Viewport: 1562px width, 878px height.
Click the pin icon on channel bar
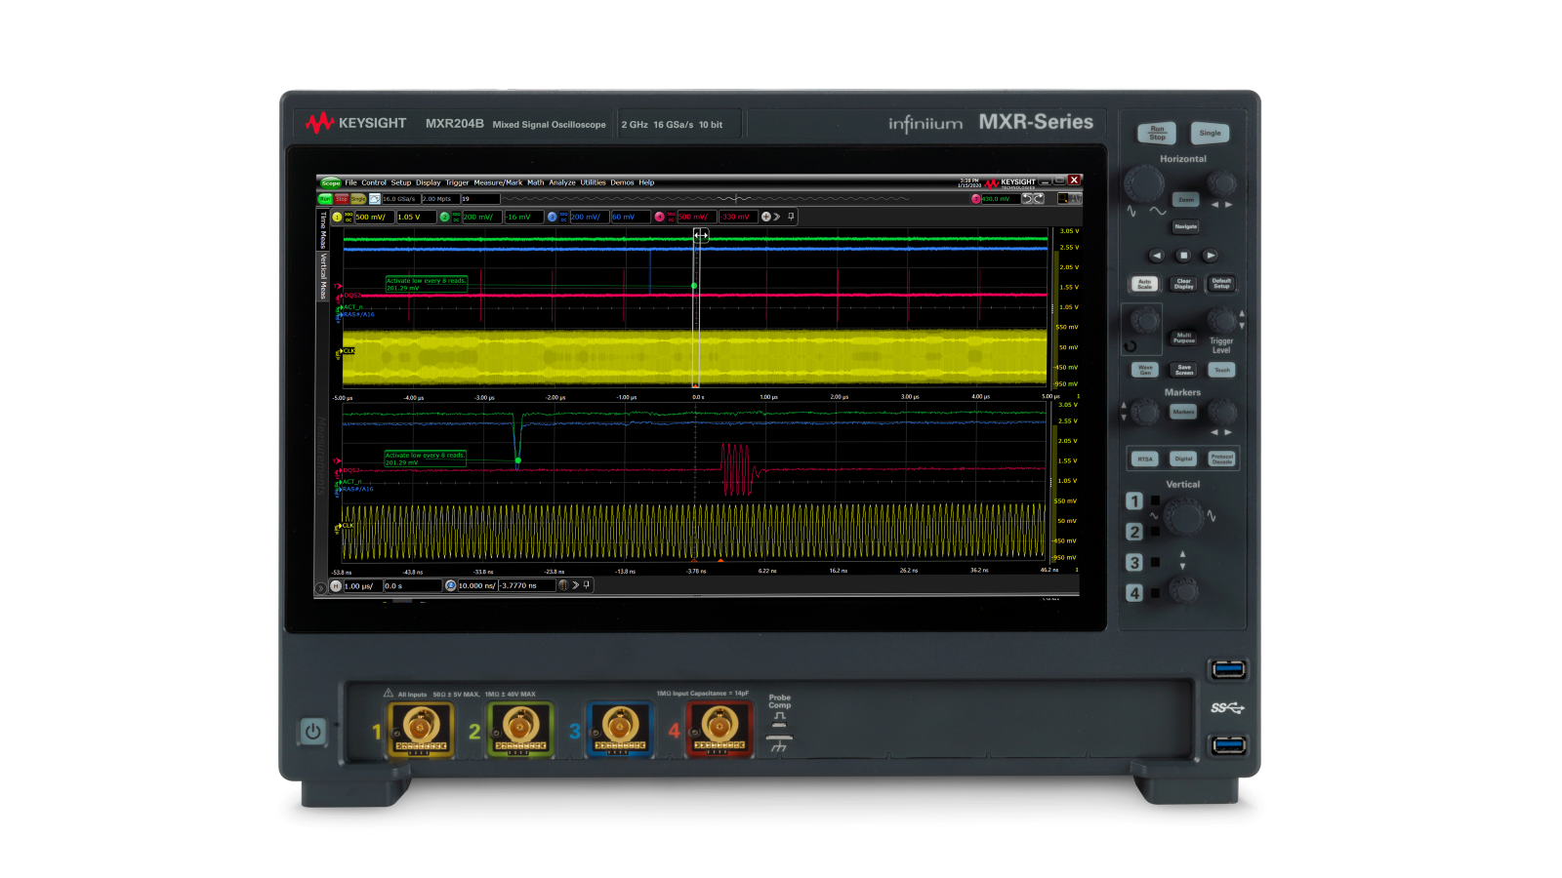[x=791, y=217]
